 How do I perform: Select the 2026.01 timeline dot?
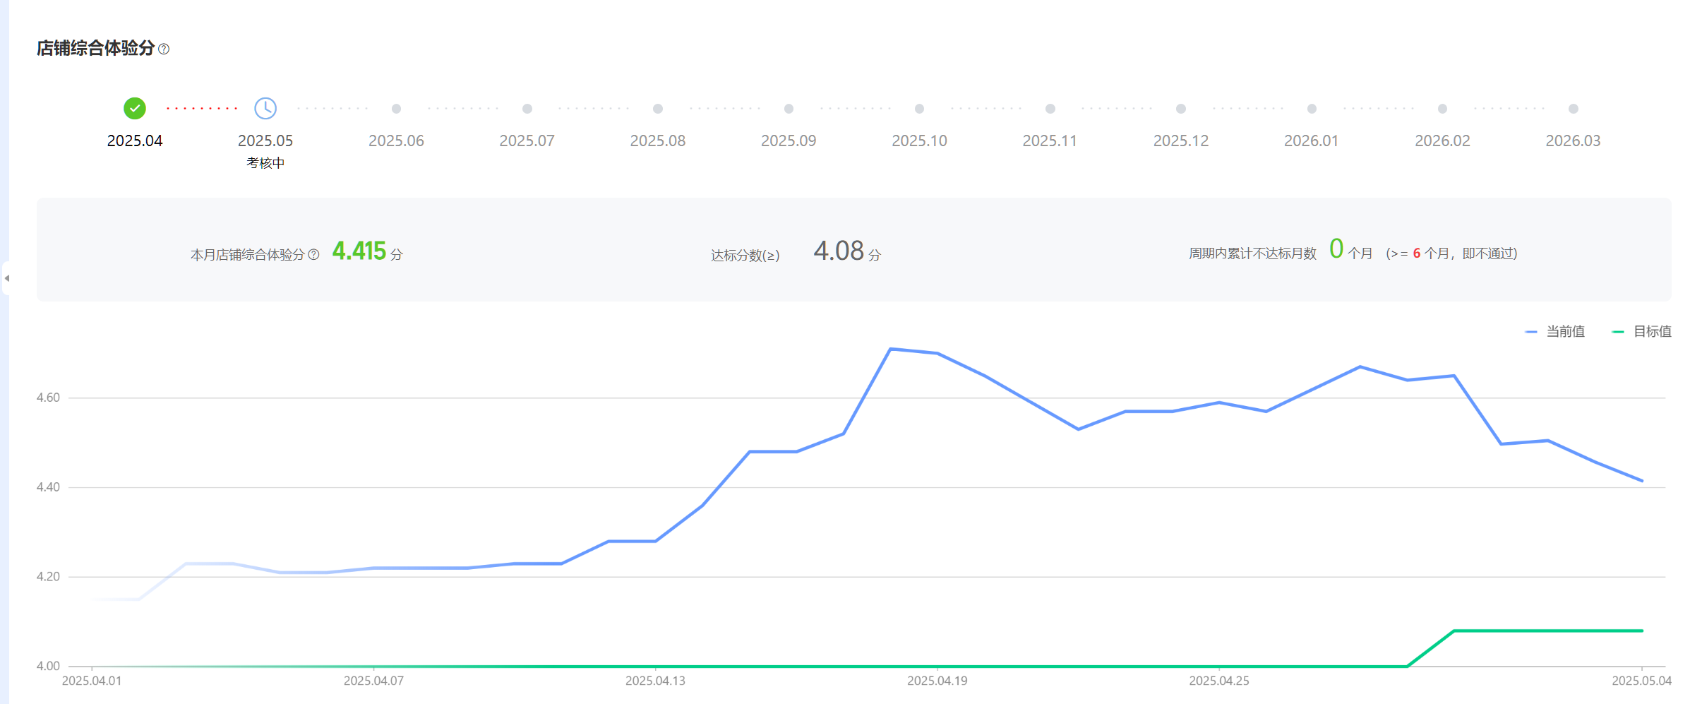pos(1312,109)
